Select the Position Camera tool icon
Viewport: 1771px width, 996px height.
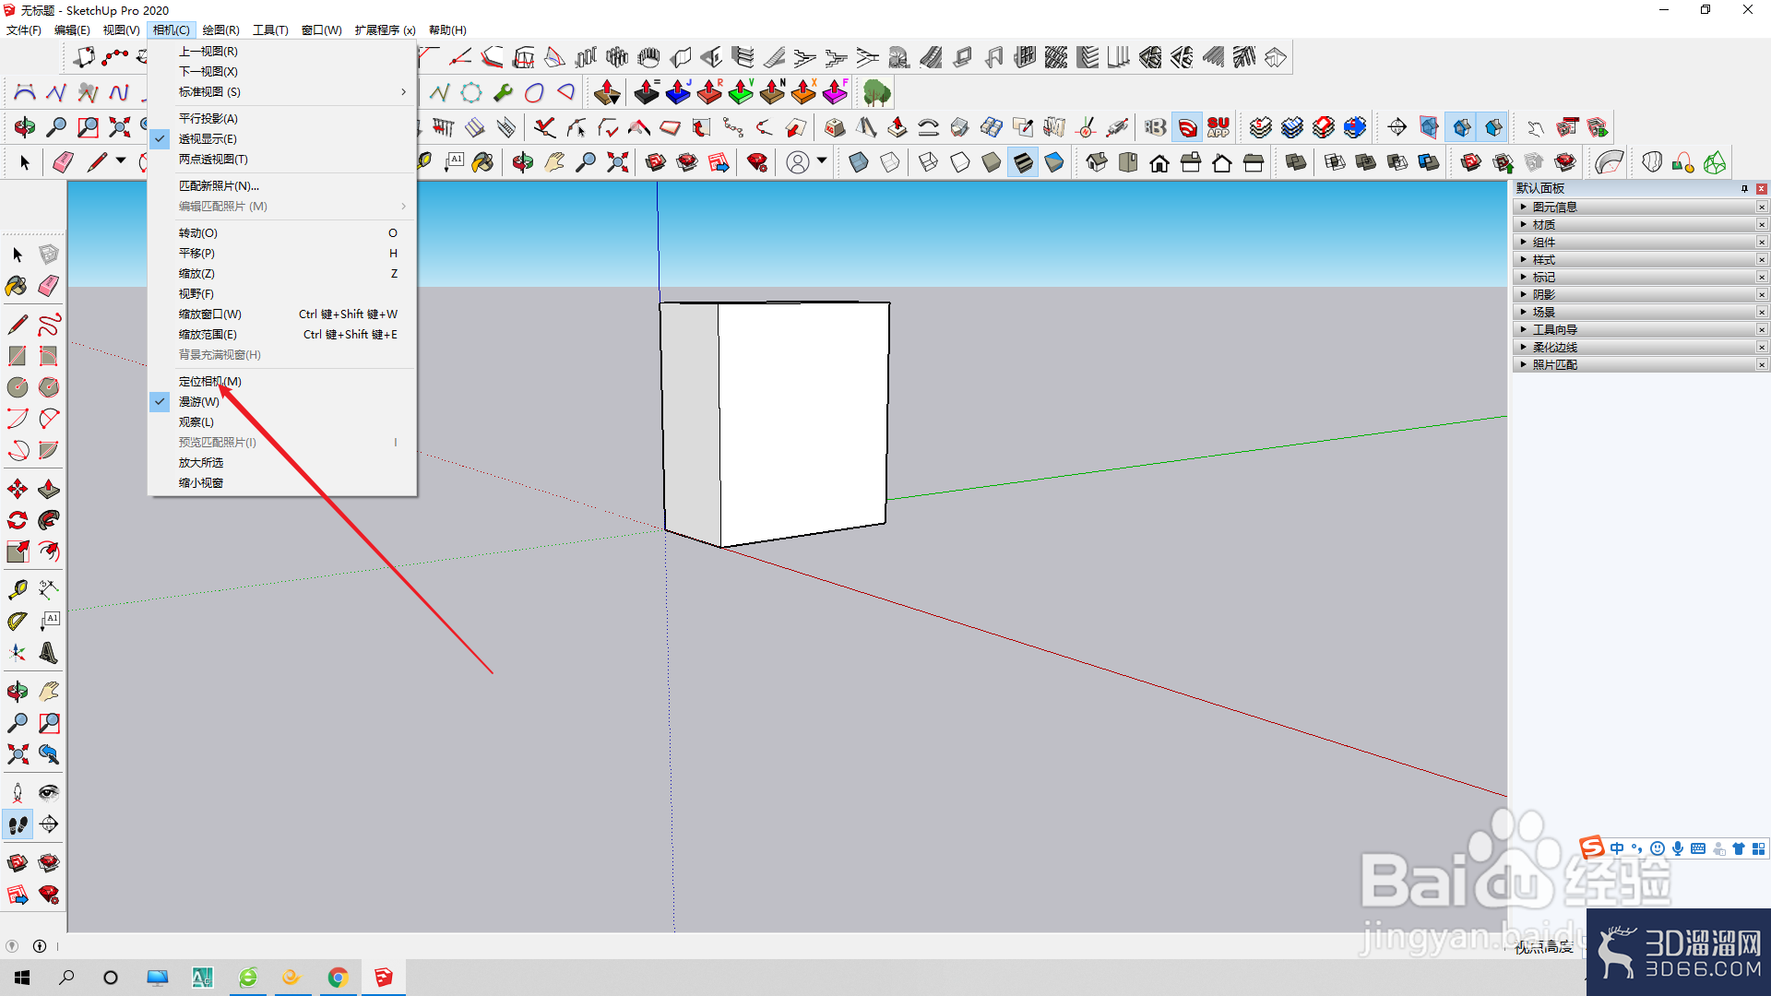(18, 793)
